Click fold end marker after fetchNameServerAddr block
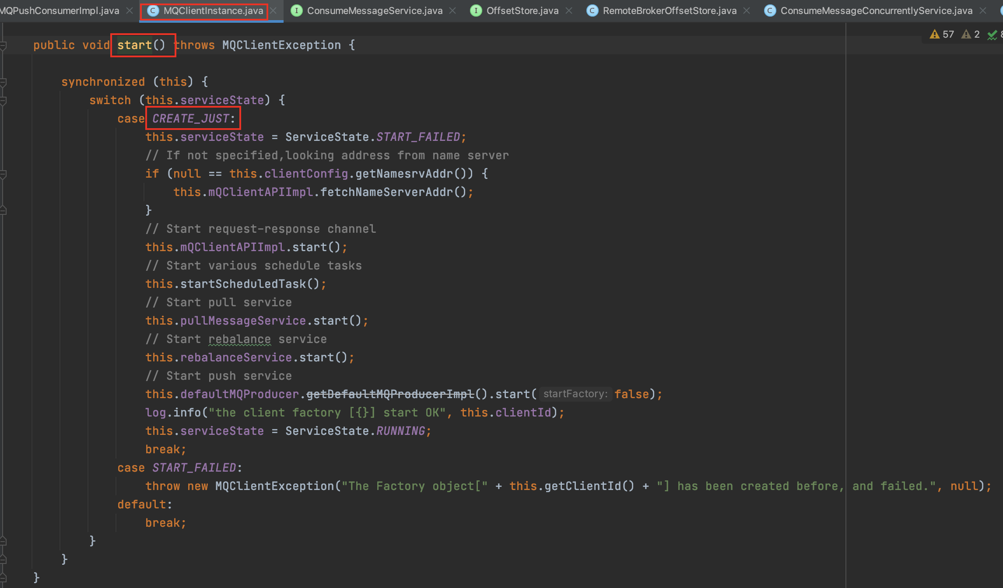 pos(3,210)
